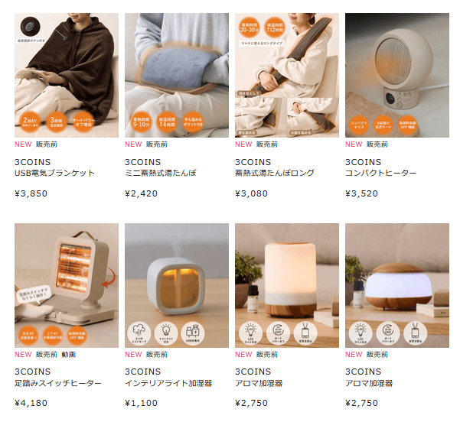Open the 足踏みスイッチヒーター product image
Screen dimensions: 460x422
[x=67, y=285]
